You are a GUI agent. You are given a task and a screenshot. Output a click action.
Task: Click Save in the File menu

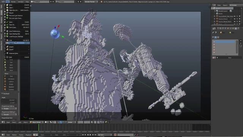17,22
